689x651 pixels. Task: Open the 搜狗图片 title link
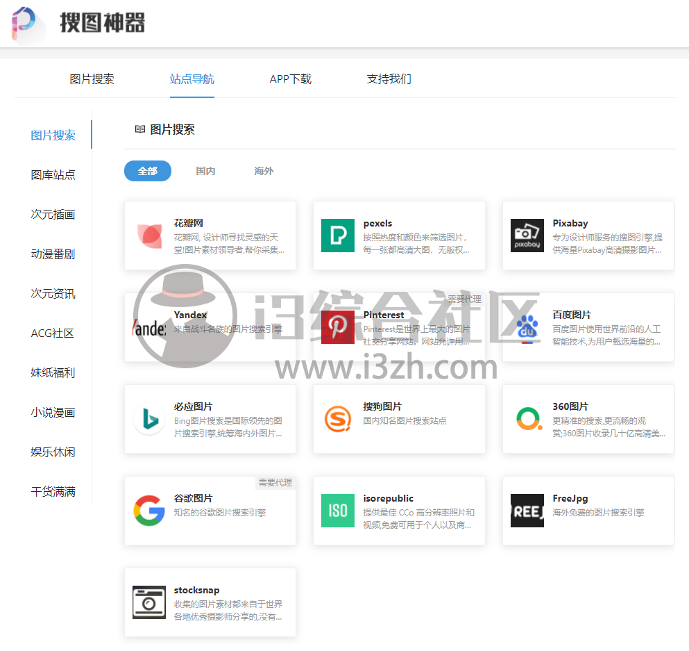pyautogui.click(x=382, y=407)
